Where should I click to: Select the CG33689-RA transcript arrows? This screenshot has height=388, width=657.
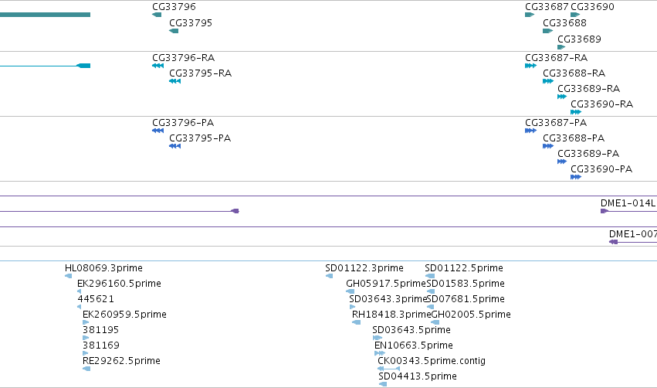[562, 97]
